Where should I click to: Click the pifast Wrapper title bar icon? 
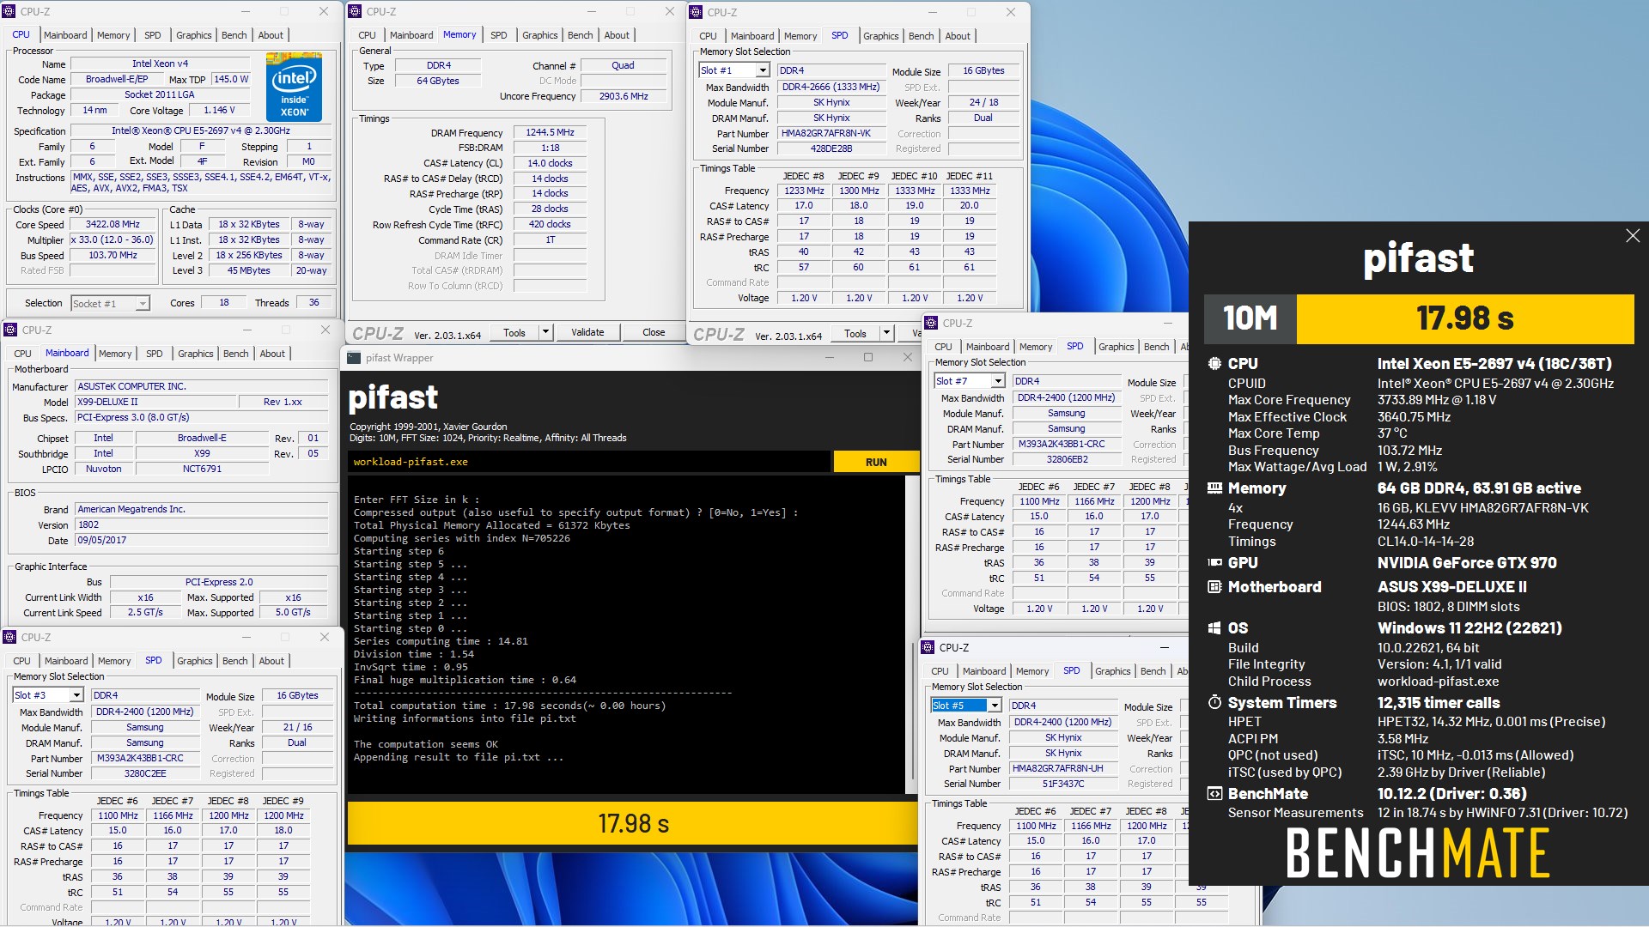pos(354,358)
